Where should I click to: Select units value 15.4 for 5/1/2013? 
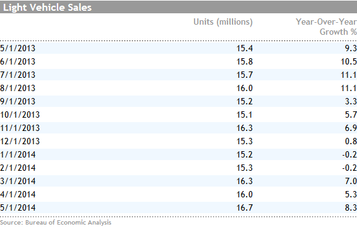[x=245, y=48]
